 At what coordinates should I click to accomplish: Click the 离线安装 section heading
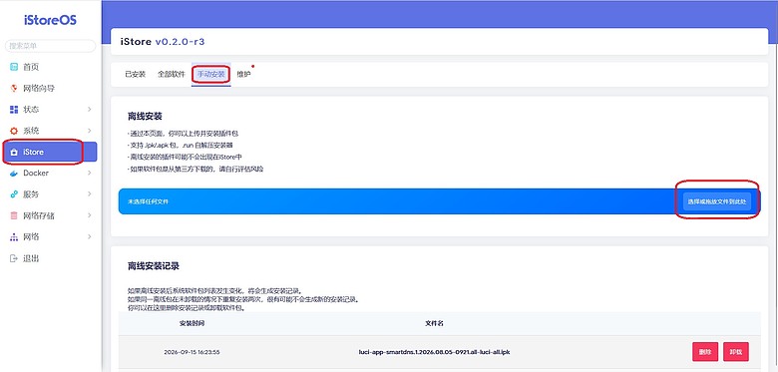(x=145, y=117)
